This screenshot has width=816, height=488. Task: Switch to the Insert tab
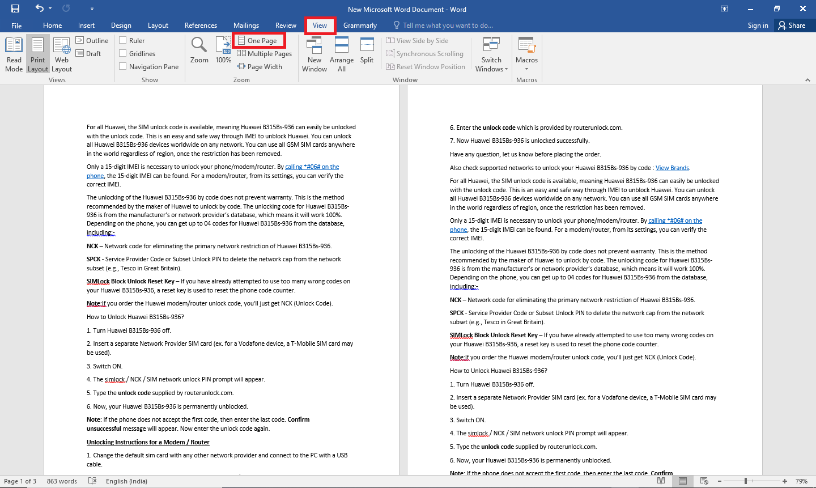86,26
